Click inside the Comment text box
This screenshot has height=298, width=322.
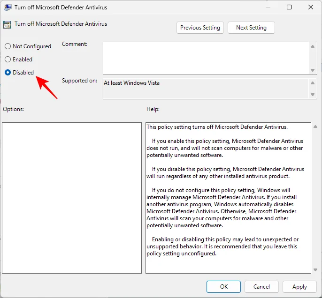(206, 58)
